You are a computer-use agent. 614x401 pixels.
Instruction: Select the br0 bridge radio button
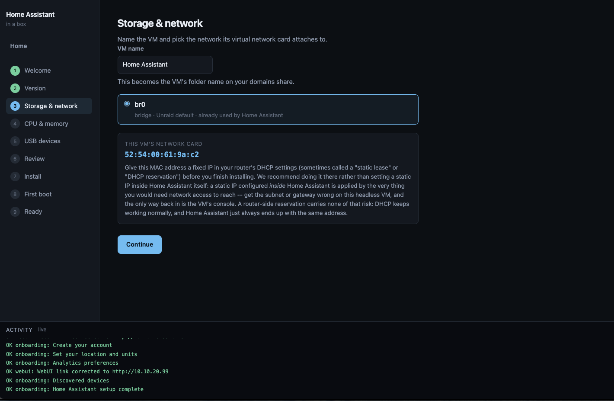click(127, 104)
